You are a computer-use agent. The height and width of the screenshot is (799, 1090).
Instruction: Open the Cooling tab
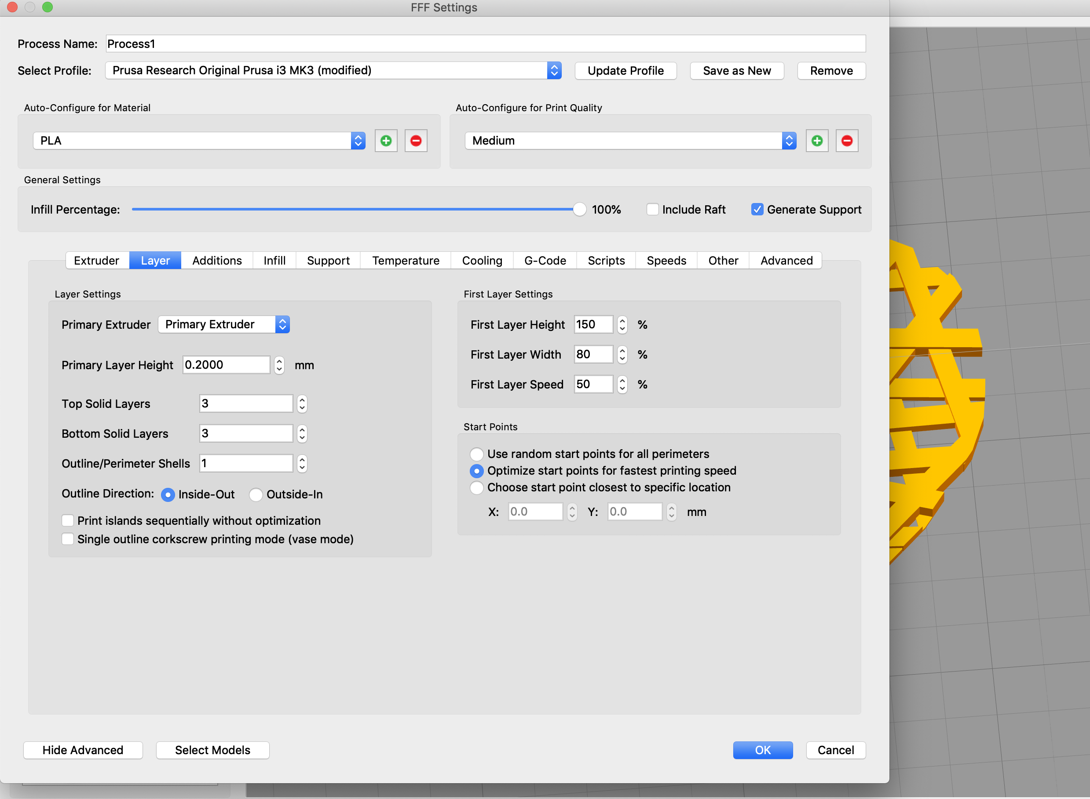click(482, 261)
